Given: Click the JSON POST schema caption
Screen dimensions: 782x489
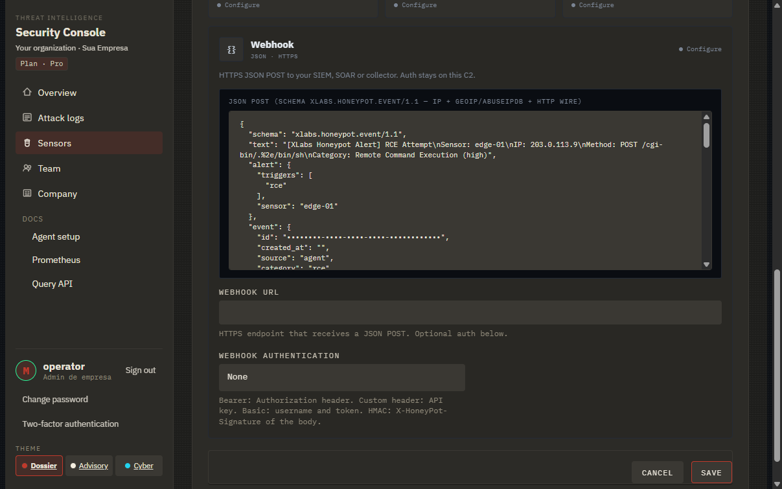Looking at the screenshot, I should pyautogui.click(x=405, y=102).
